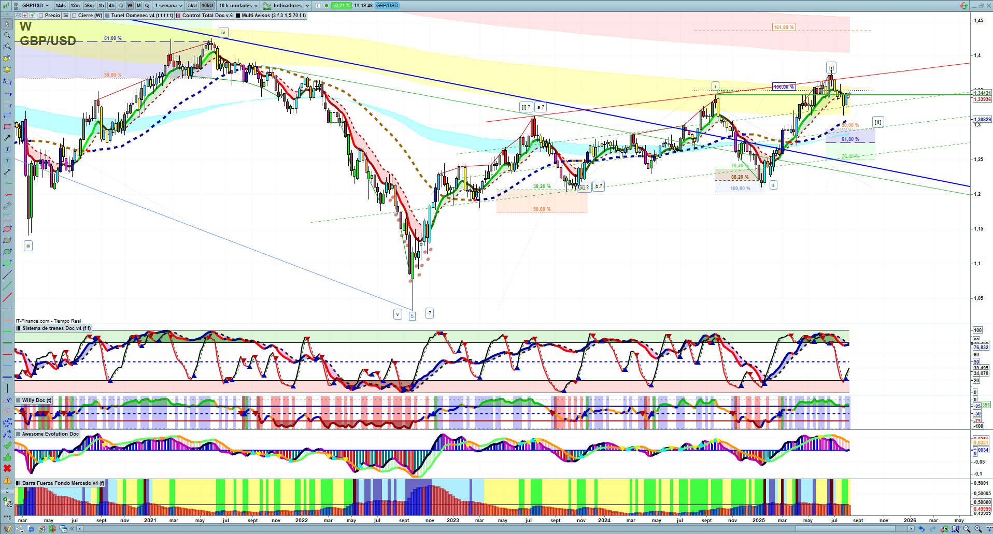Viewport: 993px width, 534px height.
Task: Click the candlestick chart style icon
Action: (7, 6)
